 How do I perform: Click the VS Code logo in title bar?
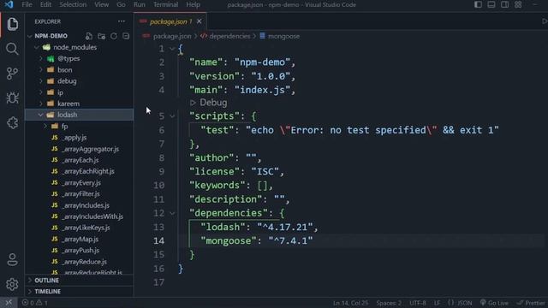pos(9,4)
